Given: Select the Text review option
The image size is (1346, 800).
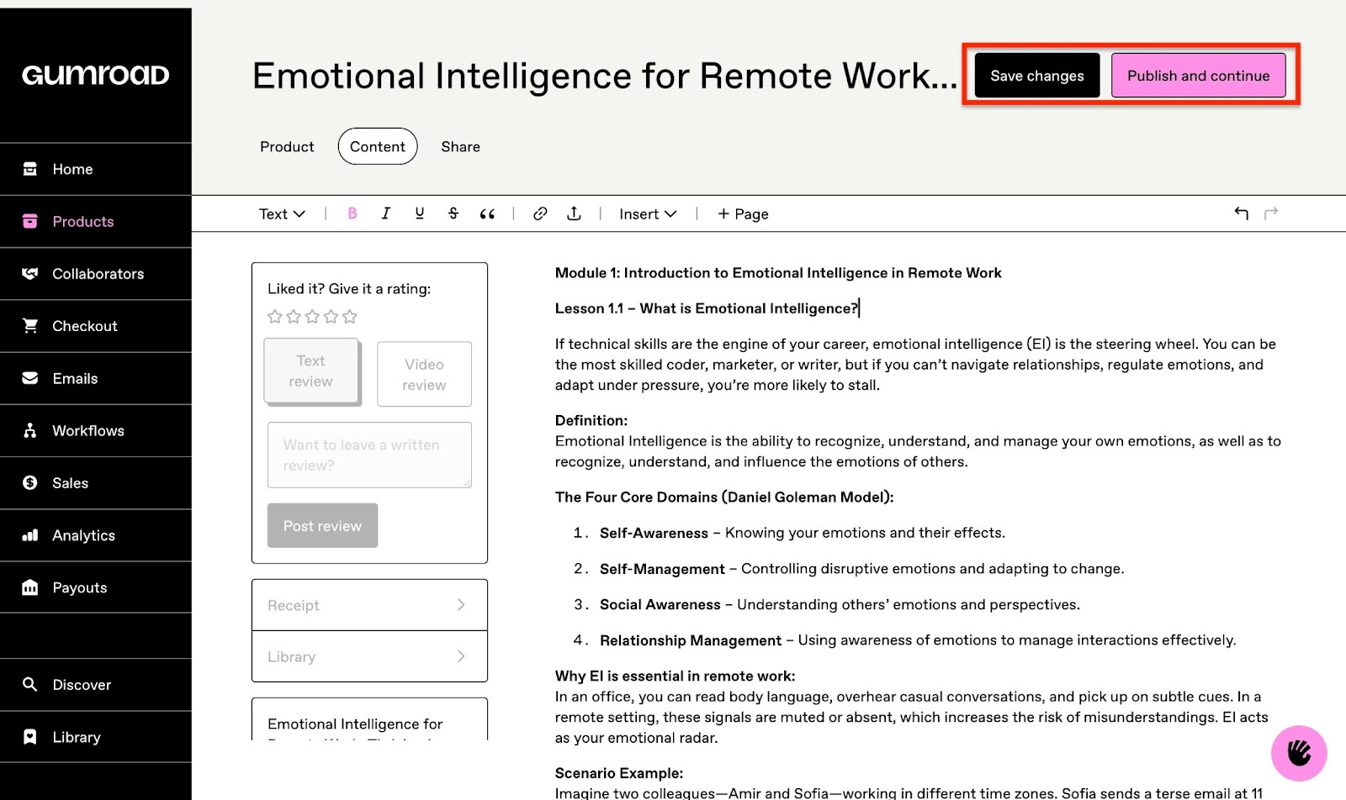Looking at the screenshot, I should (311, 371).
